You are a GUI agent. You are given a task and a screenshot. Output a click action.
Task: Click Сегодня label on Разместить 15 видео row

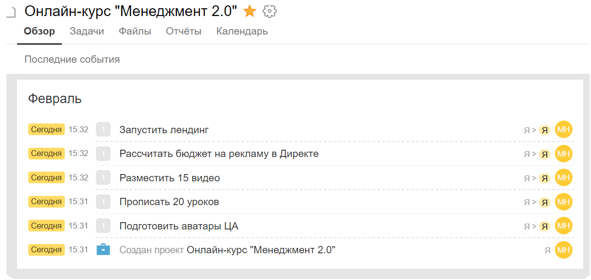click(x=46, y=177)
